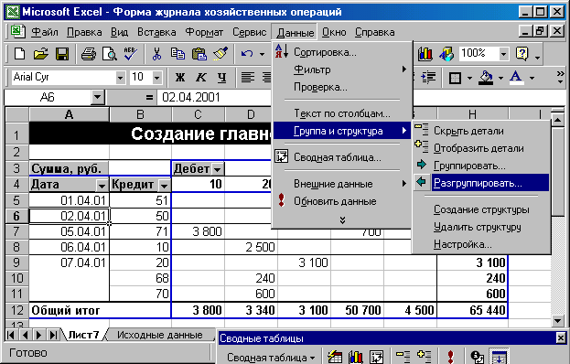Open Field Settings icon in Сводные таблицы toolbar
This screenshot has height=364, width=570.
[x=477, y=357]
